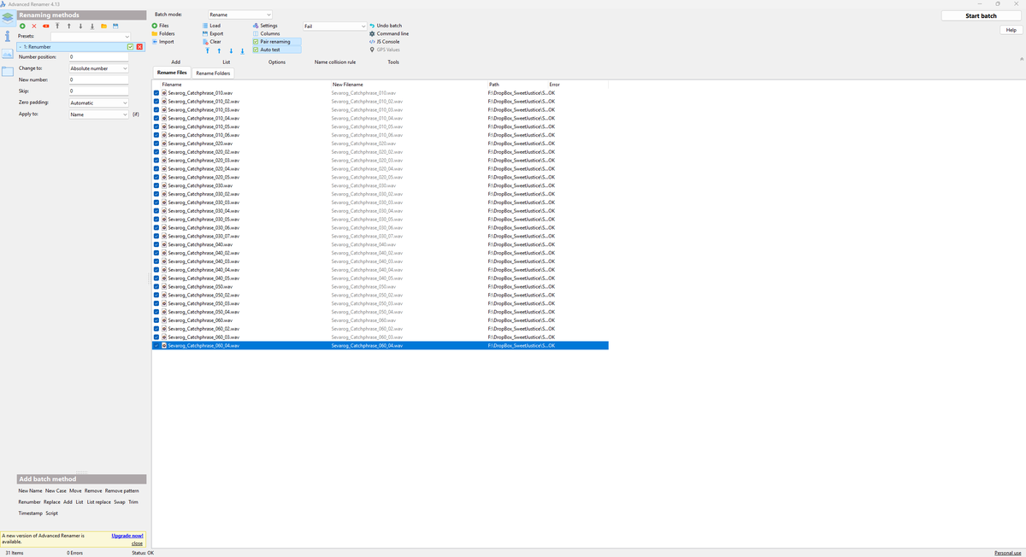
Task: Uncheck Sevarog_Catchphrase_010.wav checkbox
Action: click(x=156, y=92)
